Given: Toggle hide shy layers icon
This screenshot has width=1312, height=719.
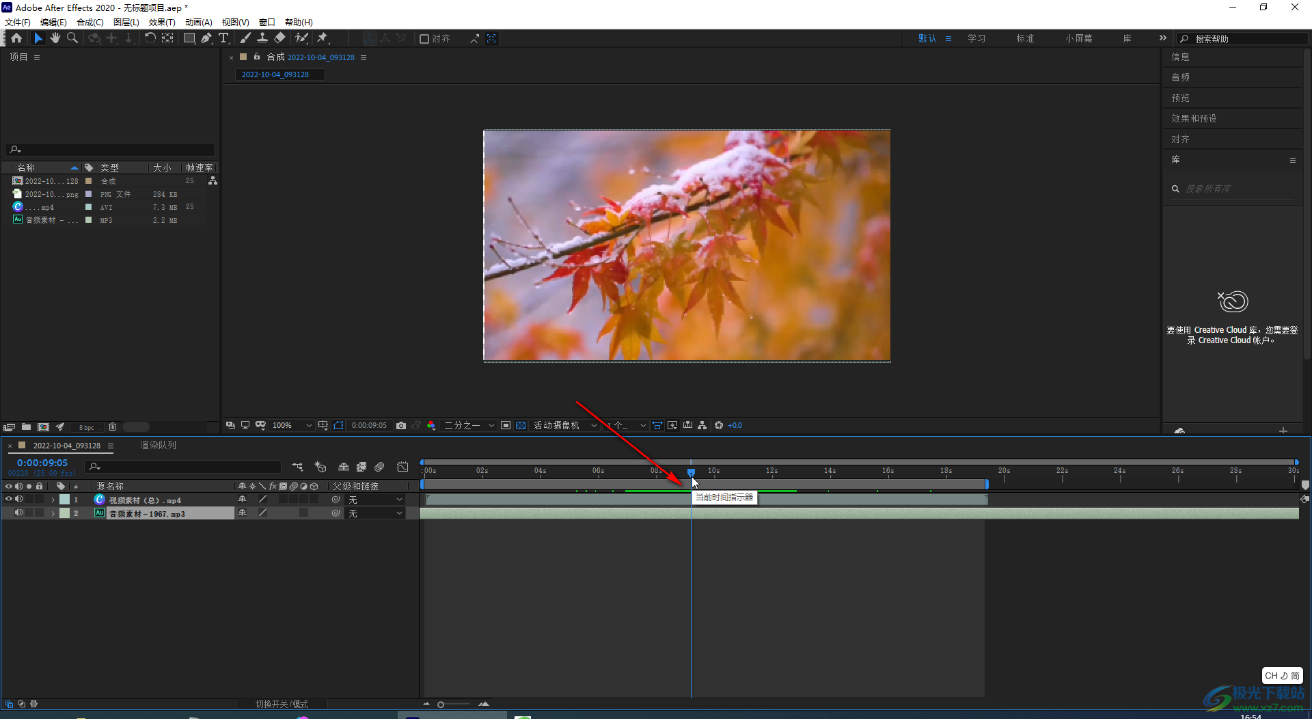Looking at the screenshot, I should pyautogui.click(x=344, y=467).
